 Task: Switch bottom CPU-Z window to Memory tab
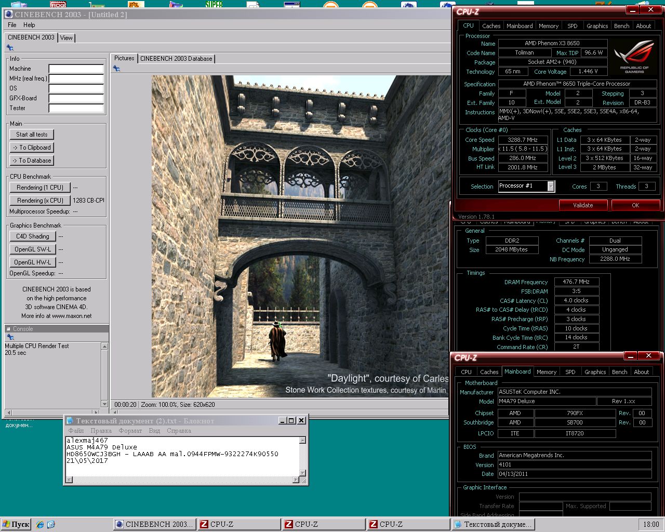(547, 372)
